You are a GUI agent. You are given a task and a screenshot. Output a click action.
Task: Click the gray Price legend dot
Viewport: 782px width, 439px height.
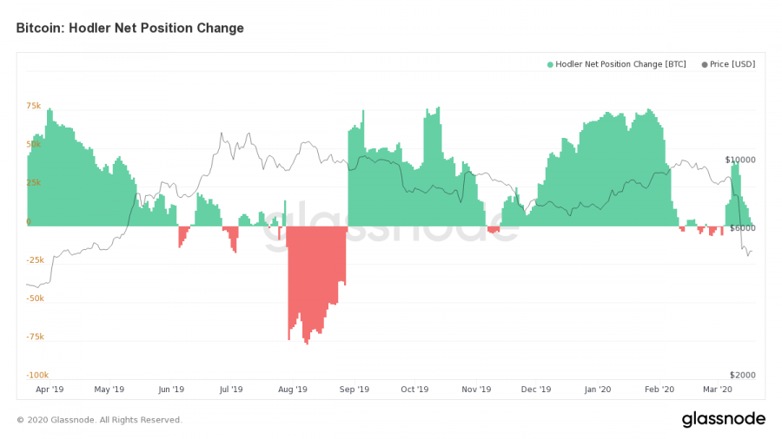[705, 65]
